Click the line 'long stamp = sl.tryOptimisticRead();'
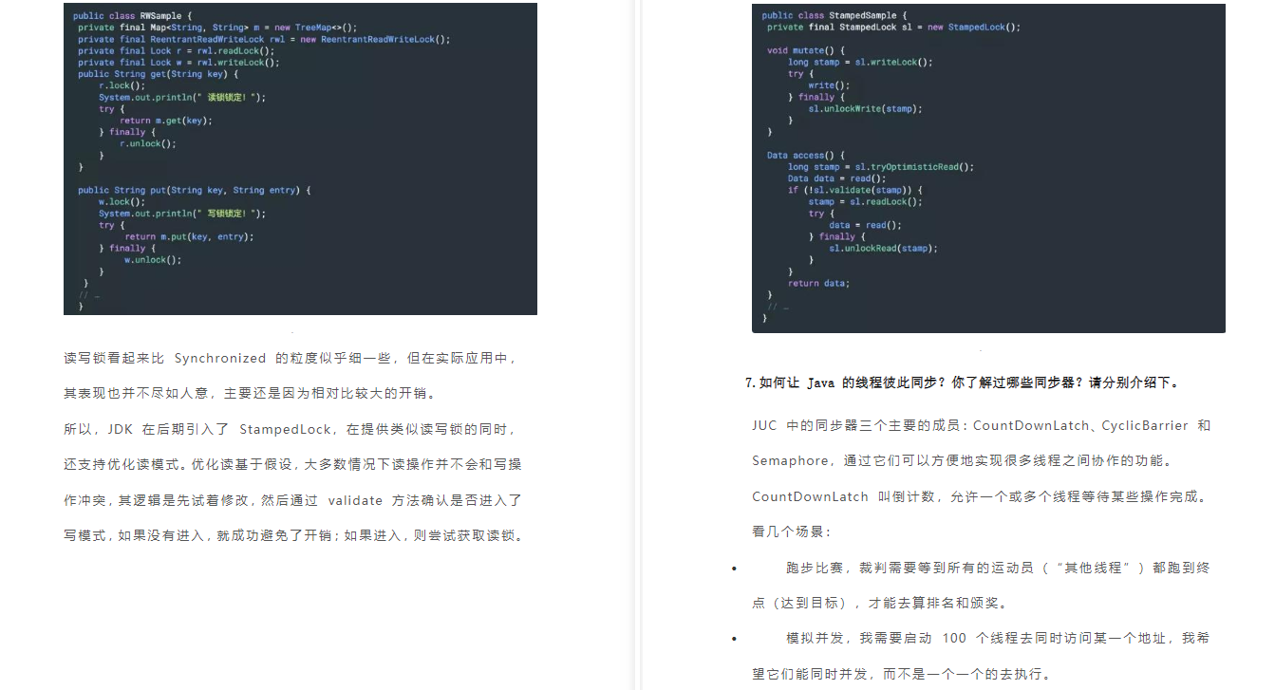1275x690 pixels. pos(881,166)
